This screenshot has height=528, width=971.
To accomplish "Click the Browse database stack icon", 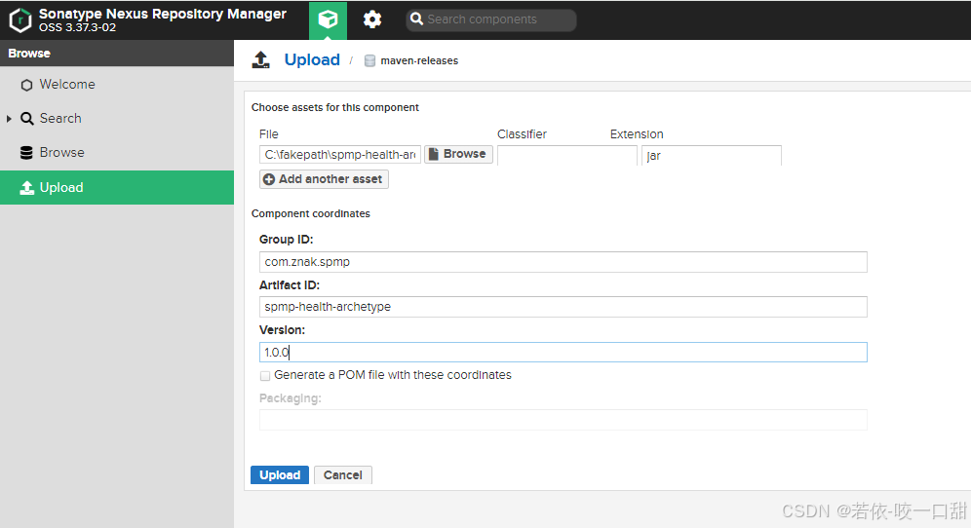I will click(26, 153).
